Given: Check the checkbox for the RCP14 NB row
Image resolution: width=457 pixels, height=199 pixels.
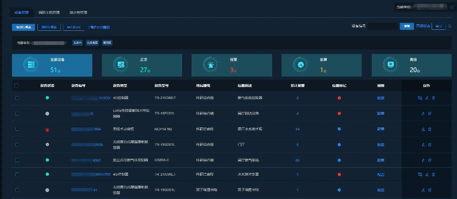Looking at the screenshot, I should pos(17,129).
